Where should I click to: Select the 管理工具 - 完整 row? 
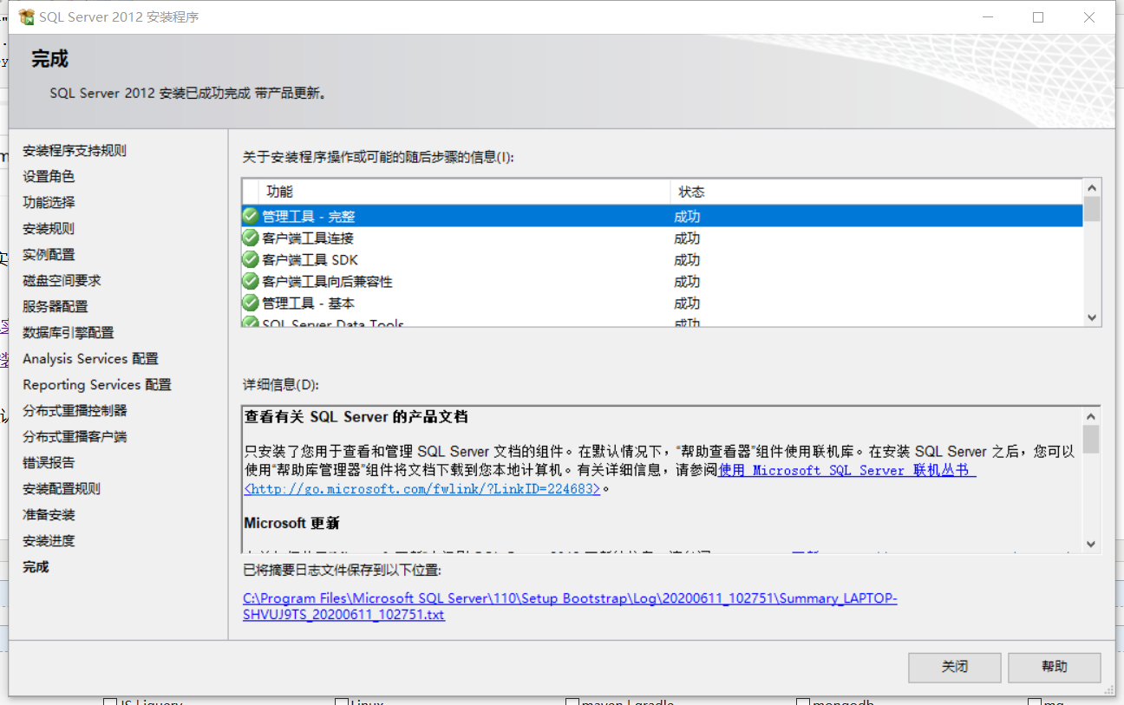663,216
